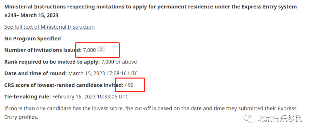Click the Tie-breaking rule label
Screen dimensions: 312x132
28,97
